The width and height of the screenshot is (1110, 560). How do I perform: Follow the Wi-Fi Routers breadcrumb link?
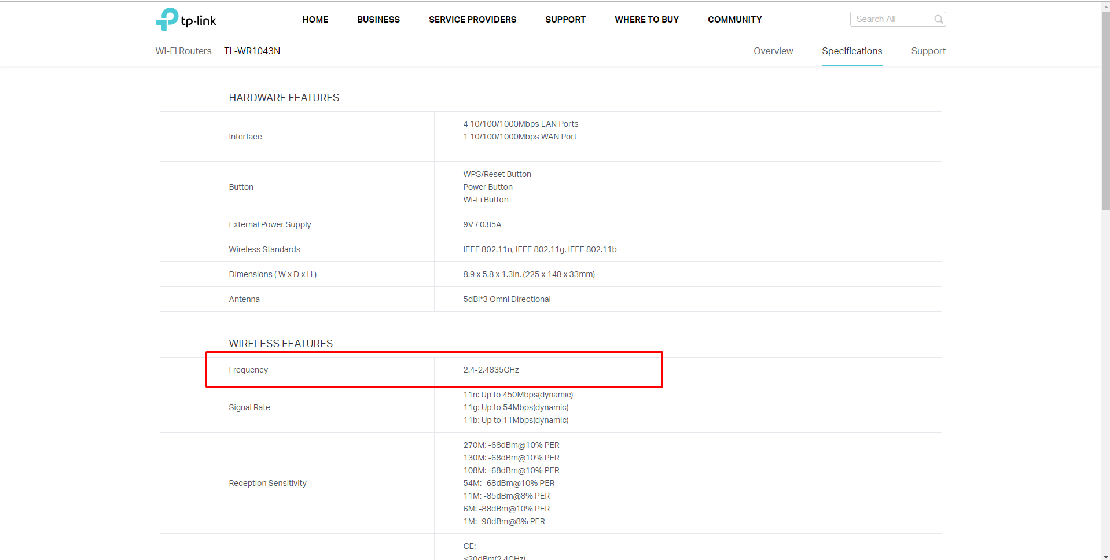183,51
